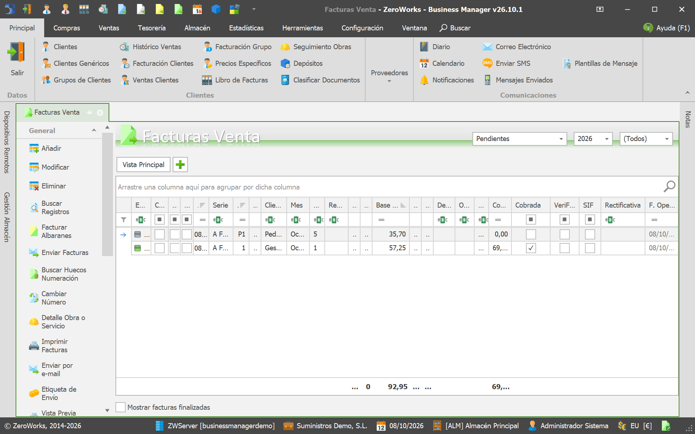695x434 pixels.
Task: Click the Vista Principal button
Action: (143, 165)
